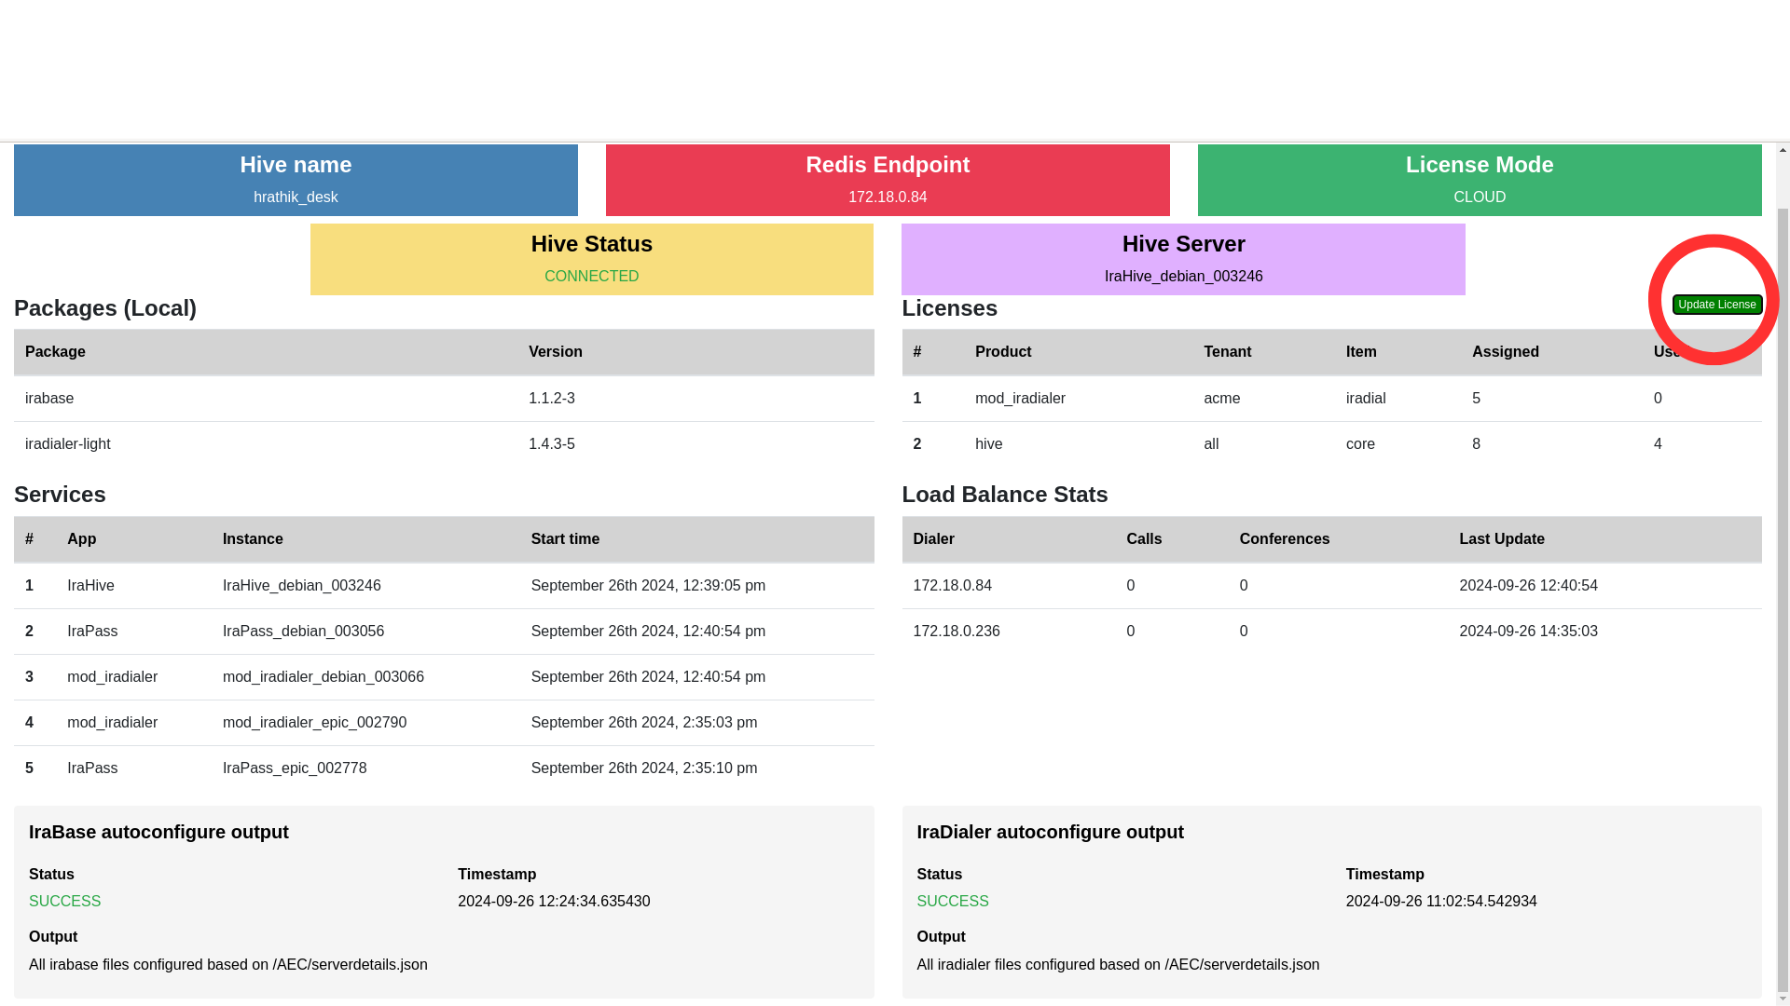Select the mod_iradialer license row
Image resolution: width=1790 pixels, height=1006 pixels.
pyautogui.click(x=1331, y=399)
